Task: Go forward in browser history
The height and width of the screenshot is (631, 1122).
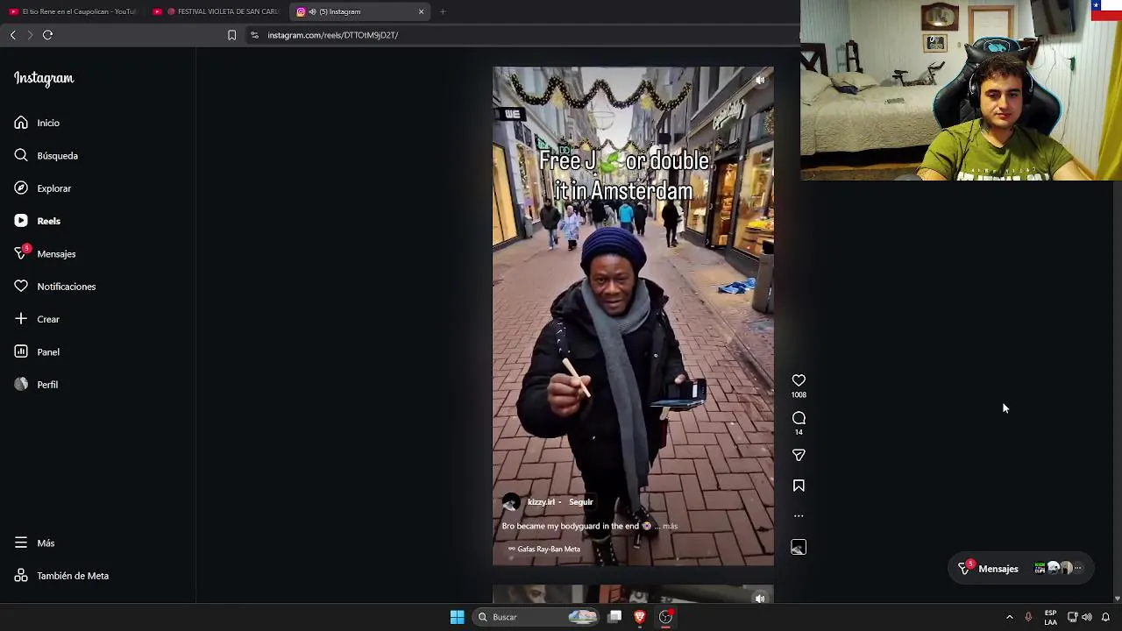Action: point(30,35)
